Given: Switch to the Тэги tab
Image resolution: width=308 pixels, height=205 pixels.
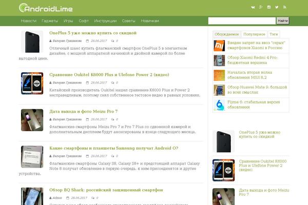Looking at the screenshot, I should pyautogui.click(x=274, y=34).
